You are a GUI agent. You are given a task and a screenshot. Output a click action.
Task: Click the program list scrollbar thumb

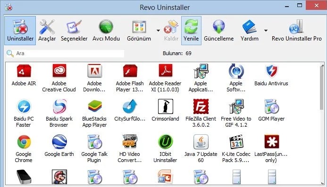pyautogui.click(x=322, y=89)
